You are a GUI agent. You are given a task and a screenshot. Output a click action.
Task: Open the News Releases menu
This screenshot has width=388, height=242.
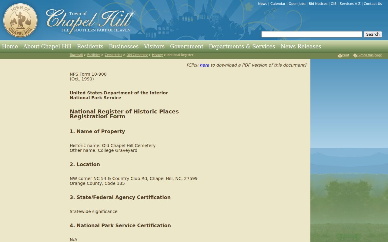[301, 46]
